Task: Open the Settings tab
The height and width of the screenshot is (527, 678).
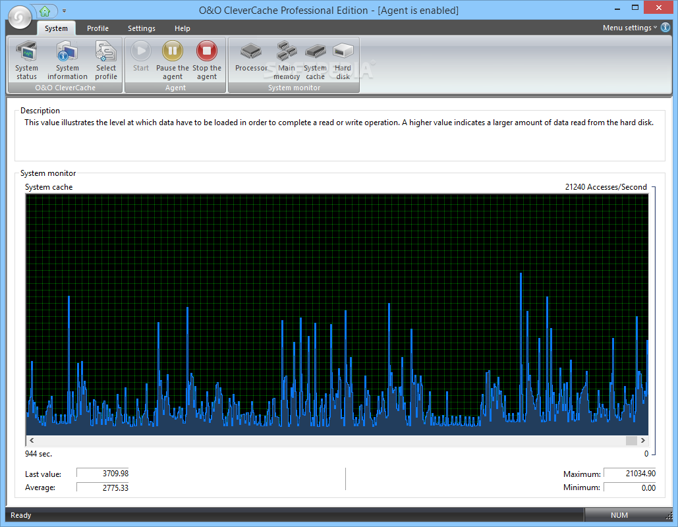Action: 142,28
